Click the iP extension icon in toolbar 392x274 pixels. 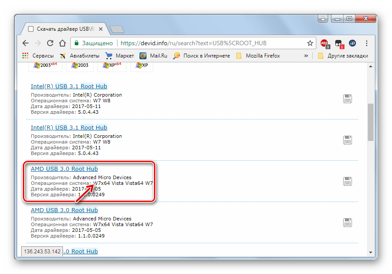(x=352, y=43)
